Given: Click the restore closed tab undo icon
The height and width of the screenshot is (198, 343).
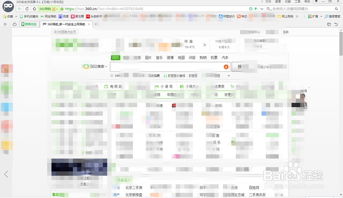Looking at the screenshot, I should [336, 24].
